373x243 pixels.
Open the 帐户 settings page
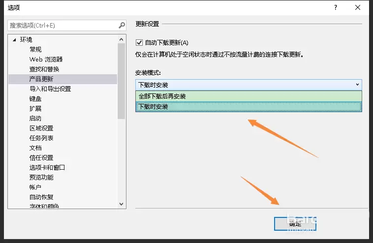[35, 187]
